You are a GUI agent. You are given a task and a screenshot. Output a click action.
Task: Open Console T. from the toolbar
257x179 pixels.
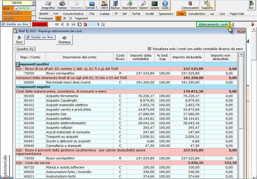click(x=92, y=5)
